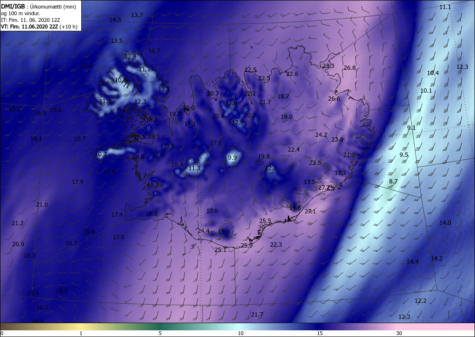Select the 'VT: Fim. 11.06.2020 22Z' valid time line
Image resolution: width=475 pixels, height=337 pixels.
[x=29, y=27]
